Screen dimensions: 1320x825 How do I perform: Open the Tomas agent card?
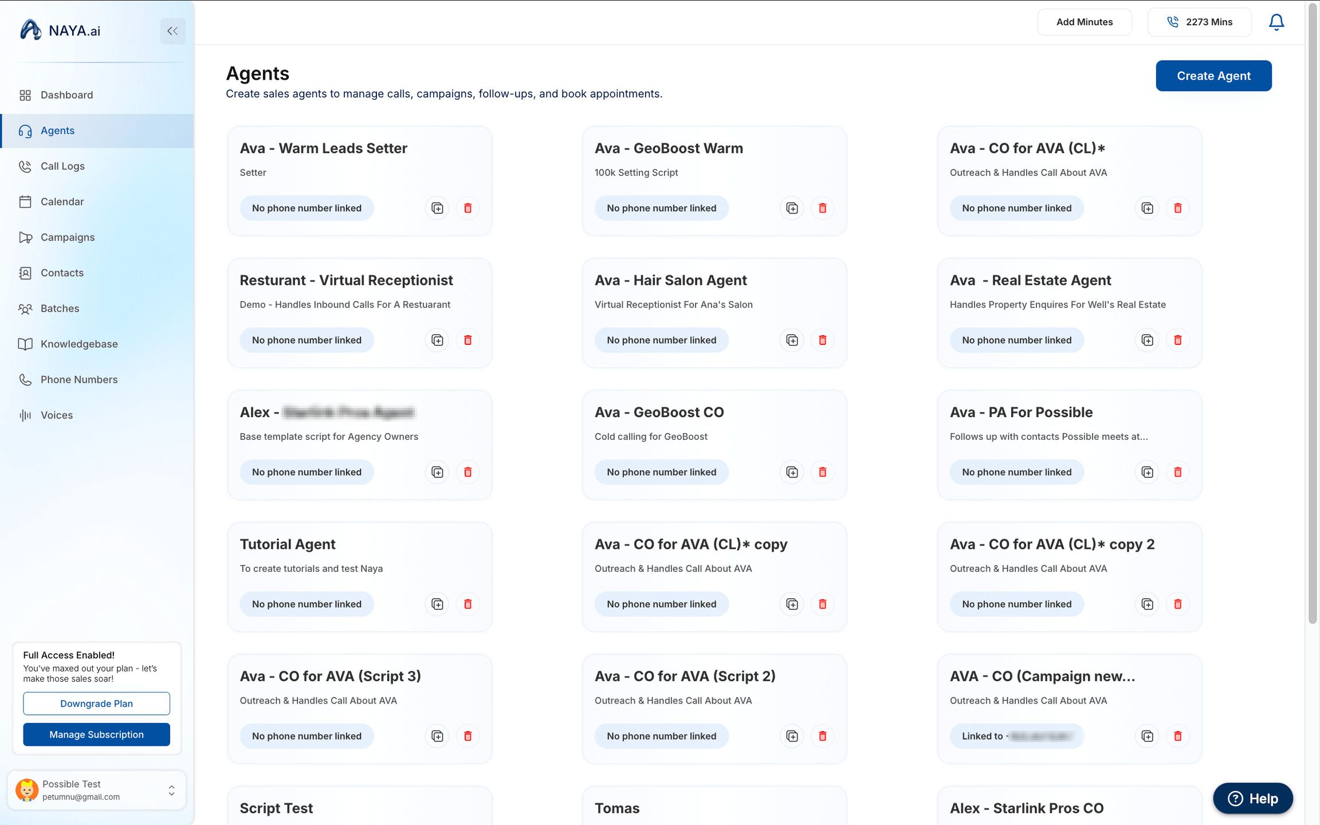pyautogui.click(x=714, y=806)
